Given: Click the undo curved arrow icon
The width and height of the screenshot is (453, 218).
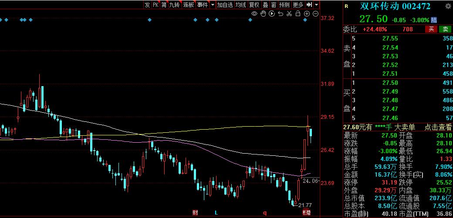Looking at the screenshot, I should tap(281, 13).
